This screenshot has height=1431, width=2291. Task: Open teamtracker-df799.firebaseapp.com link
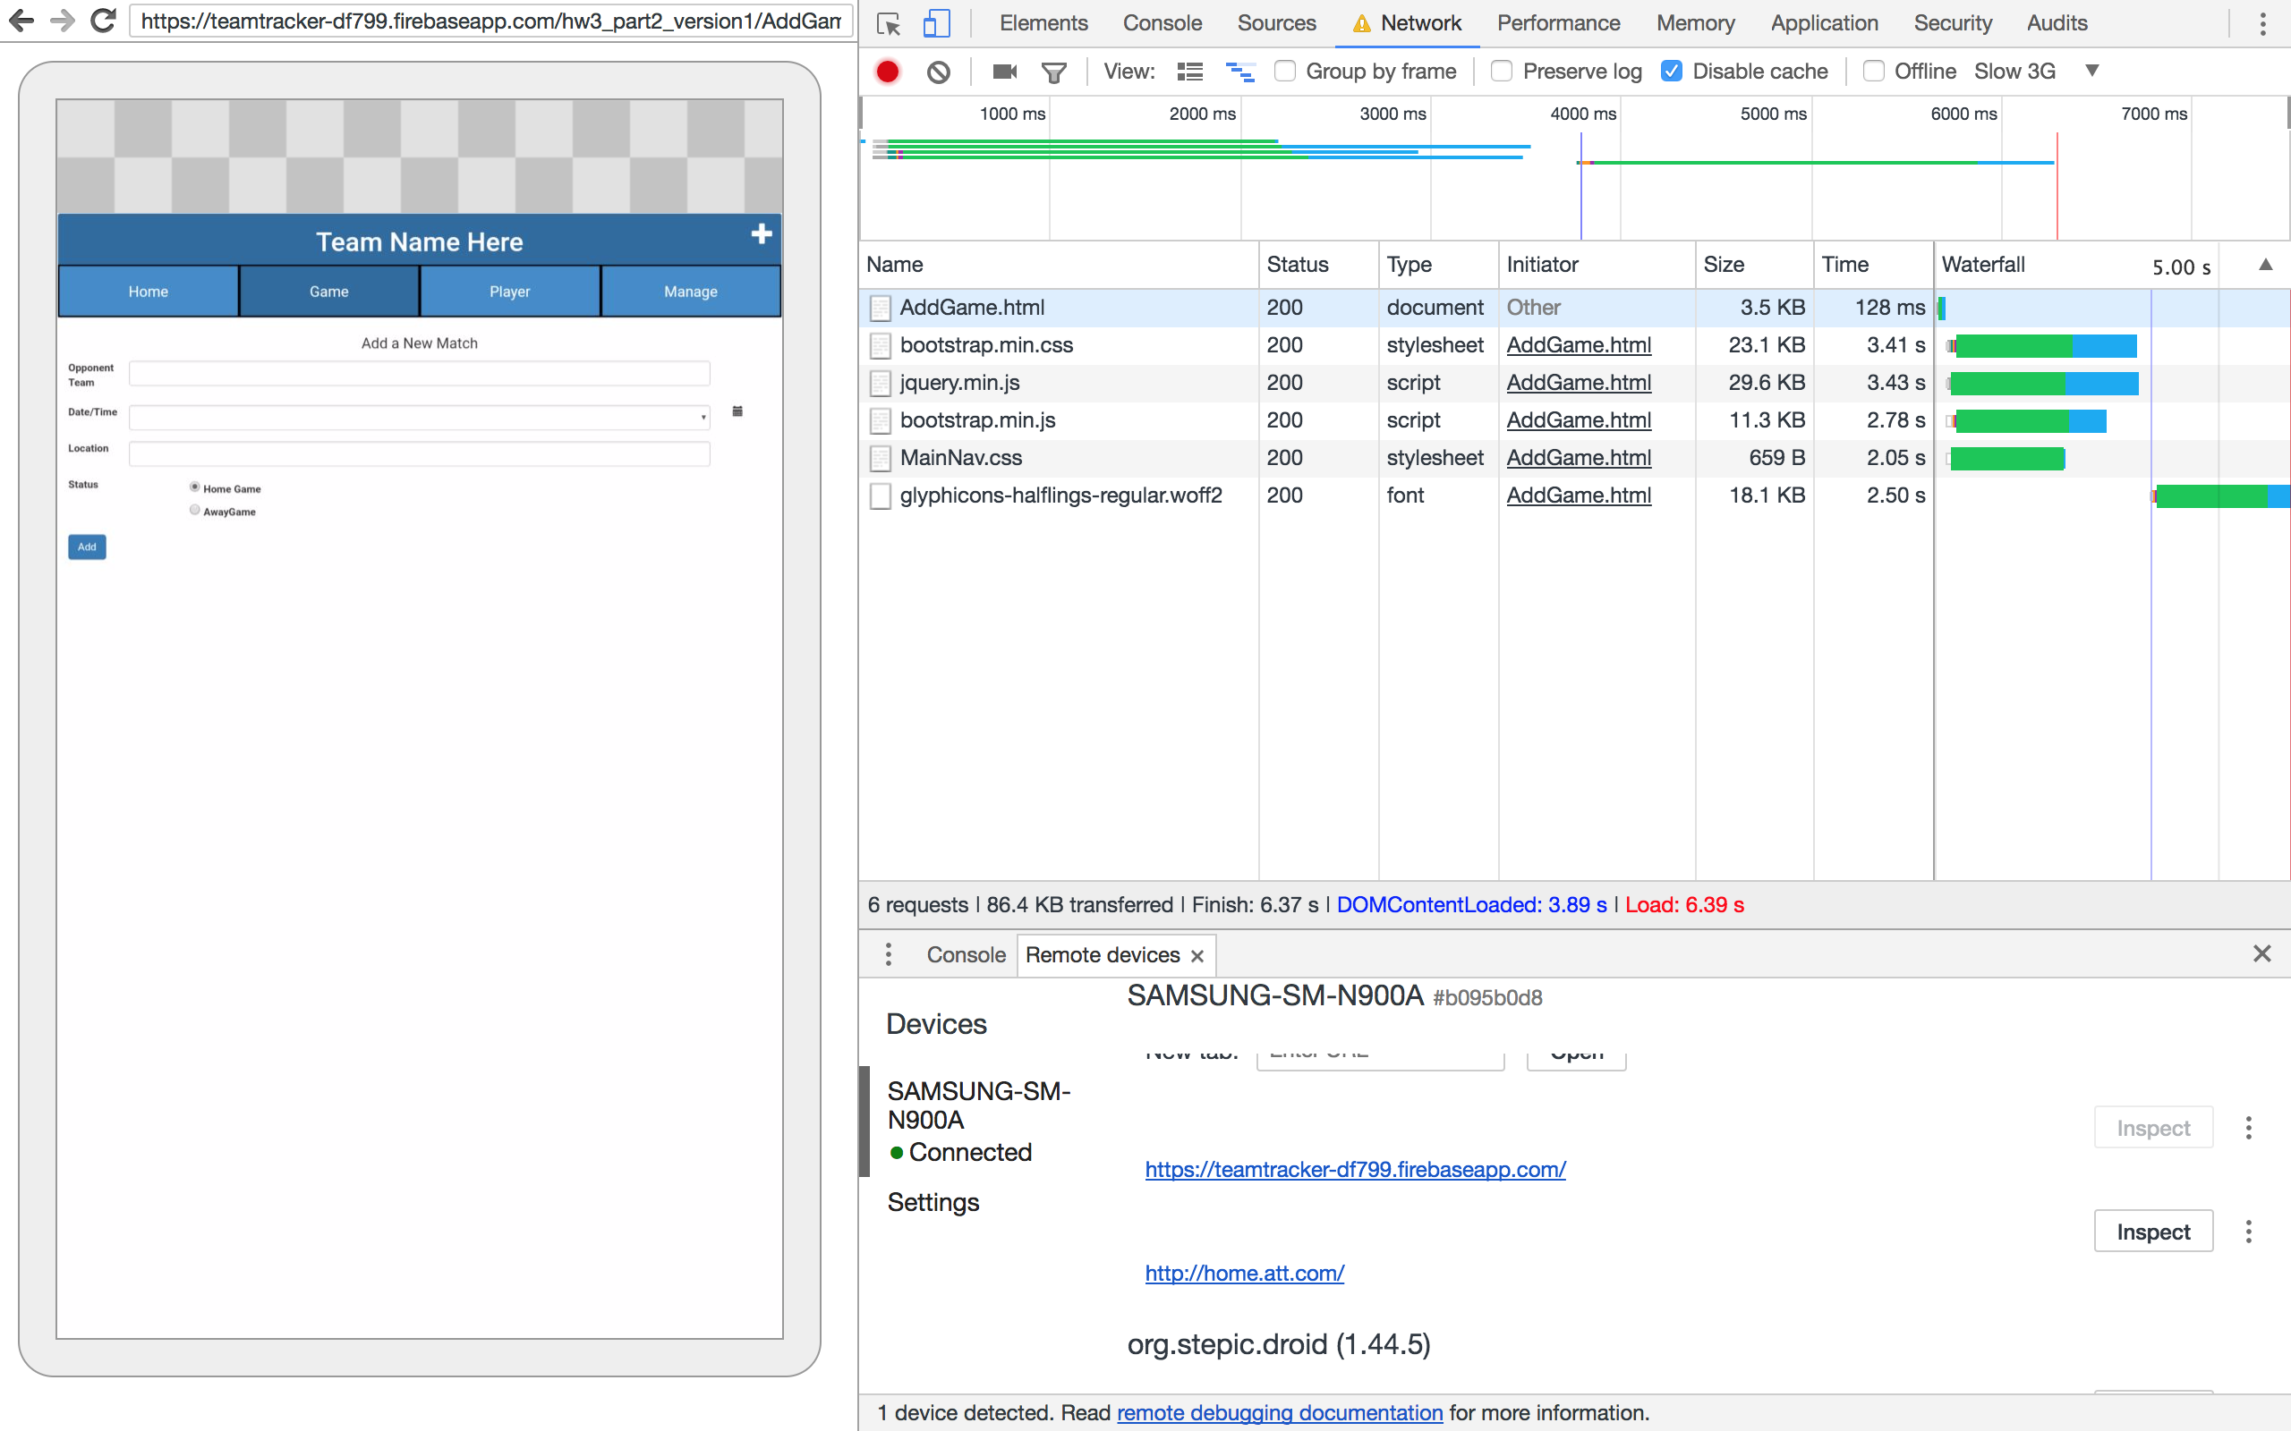click(x=1355, y=1170)
